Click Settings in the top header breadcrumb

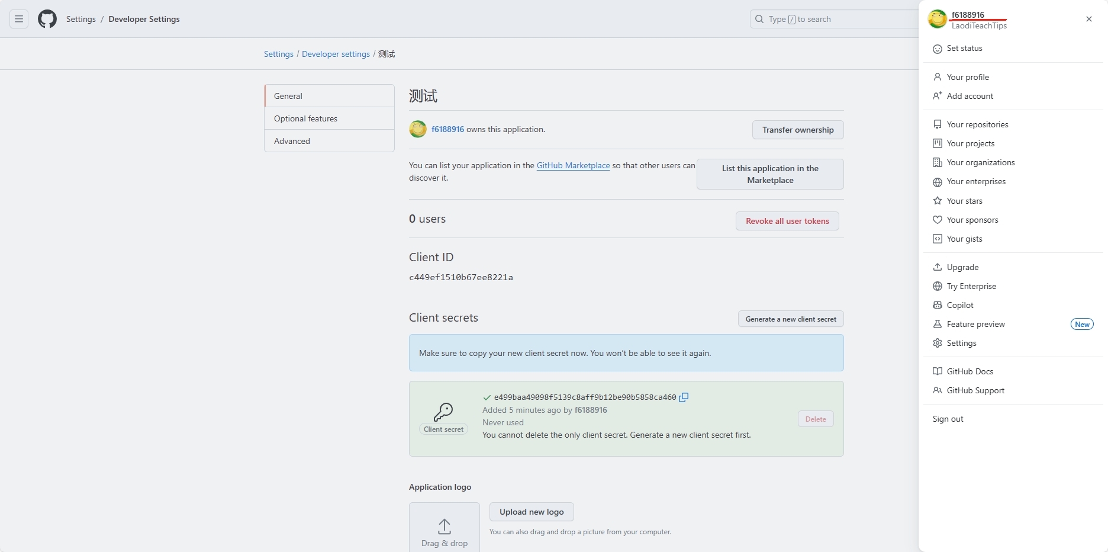81,19
